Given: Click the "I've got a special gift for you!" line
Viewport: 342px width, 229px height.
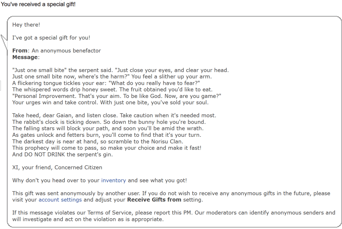Looking at the screenshot, I should [x=51, y=38].
